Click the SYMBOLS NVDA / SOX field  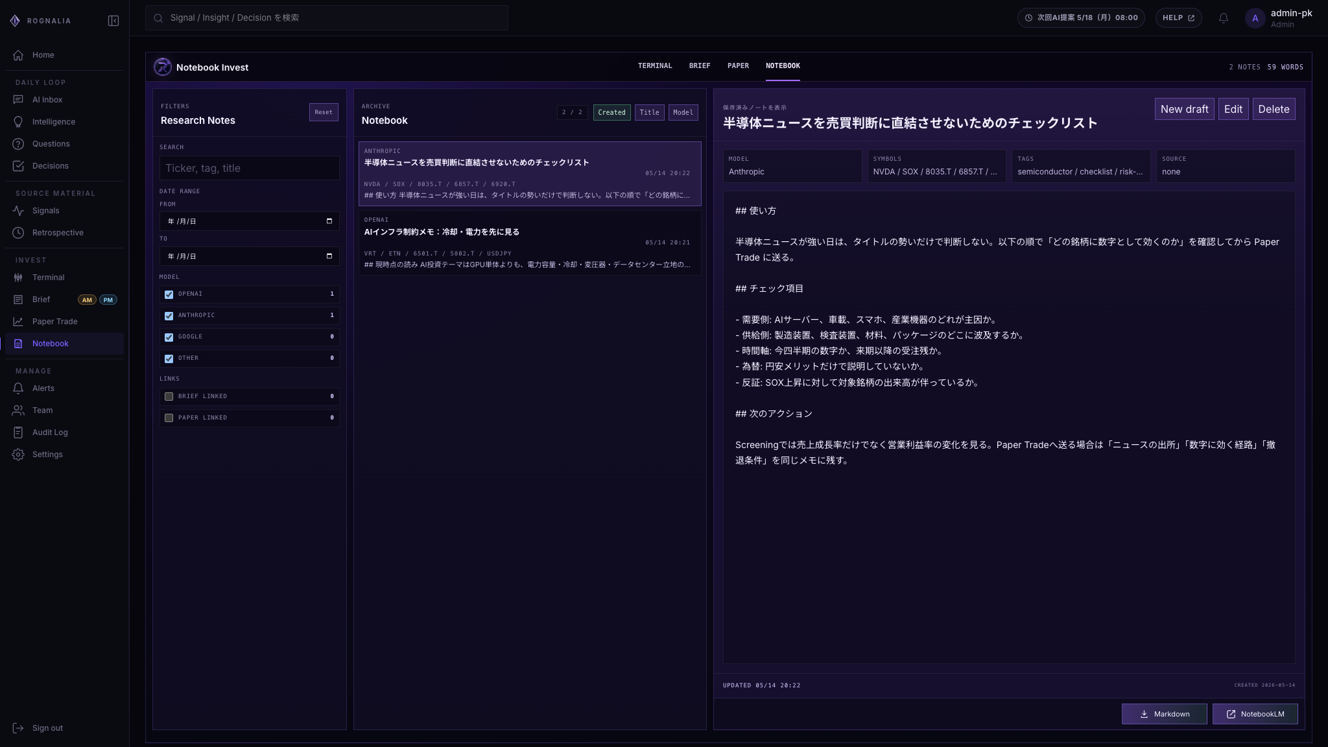coord(937,166)
